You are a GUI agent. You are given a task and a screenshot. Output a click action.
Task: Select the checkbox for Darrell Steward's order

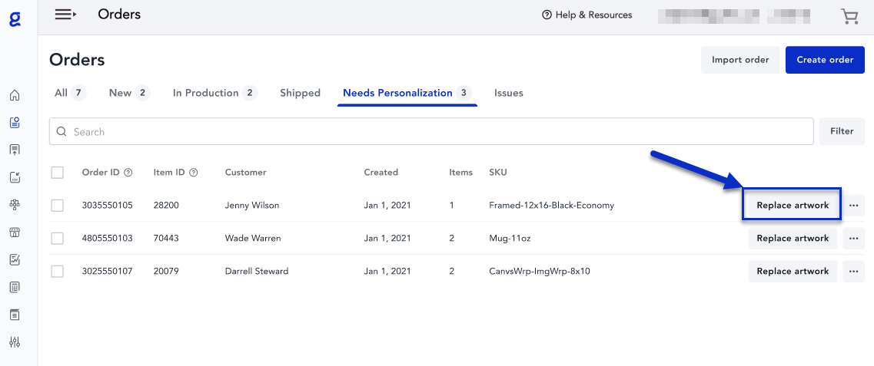pos(58,272)
